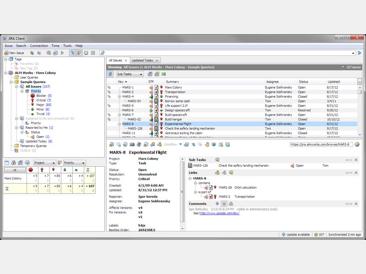Click the reload issue icon at detail toolbar end

click(227, 145)
